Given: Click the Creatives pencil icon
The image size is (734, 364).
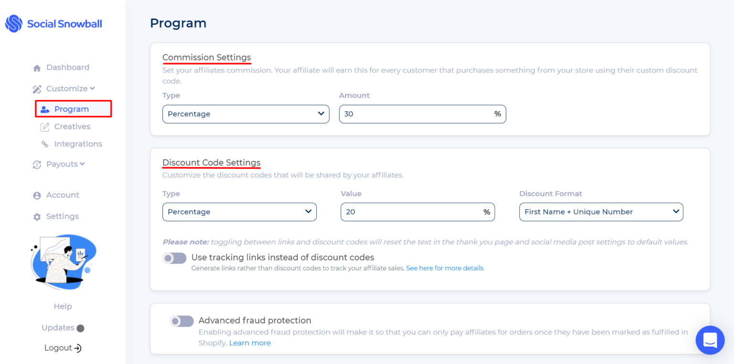Looking at the screenshot, I should click(45, 127).
